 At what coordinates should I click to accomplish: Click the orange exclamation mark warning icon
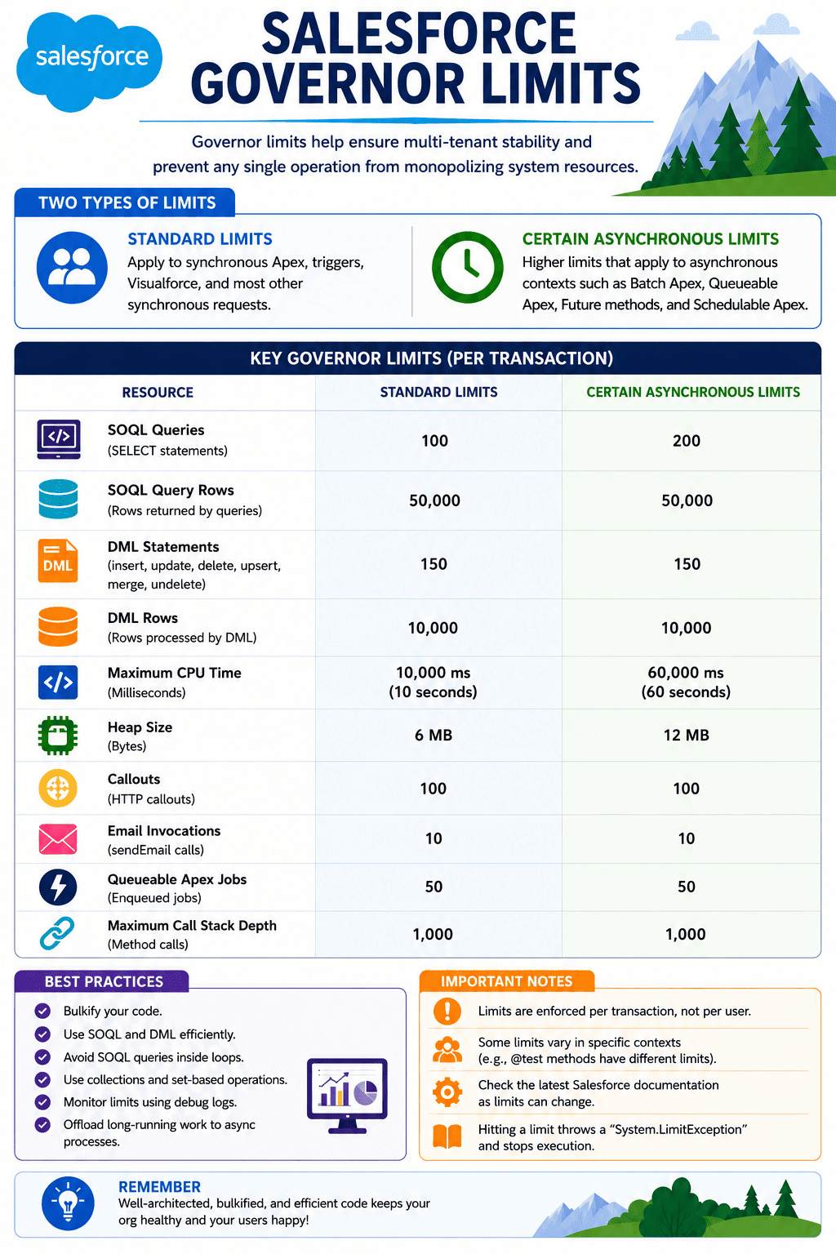(x=447, y=1011)
